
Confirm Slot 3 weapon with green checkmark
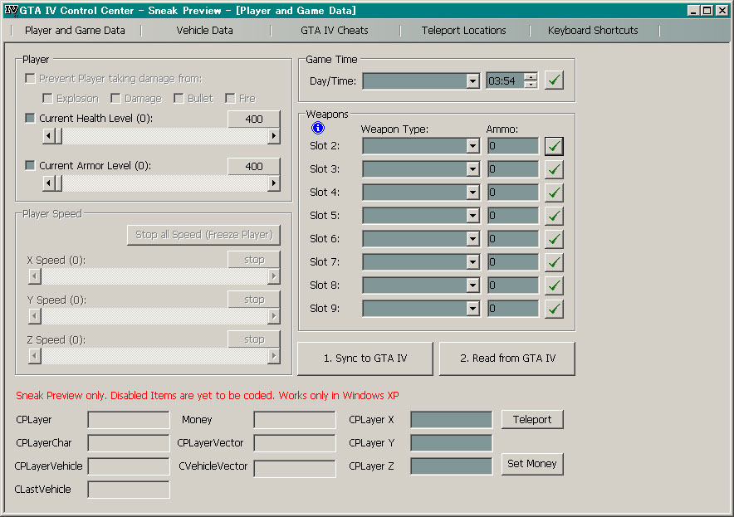click(x=554, y=169)
